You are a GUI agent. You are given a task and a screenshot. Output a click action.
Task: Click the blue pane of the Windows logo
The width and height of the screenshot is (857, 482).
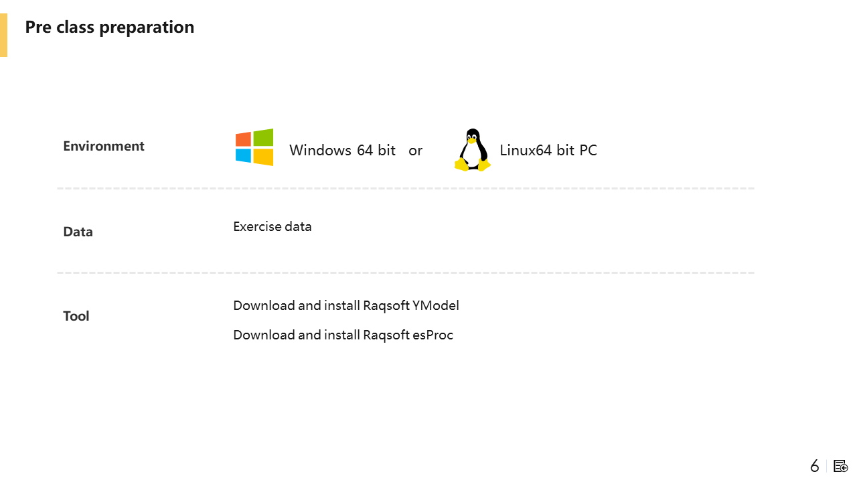click(244, 155)
